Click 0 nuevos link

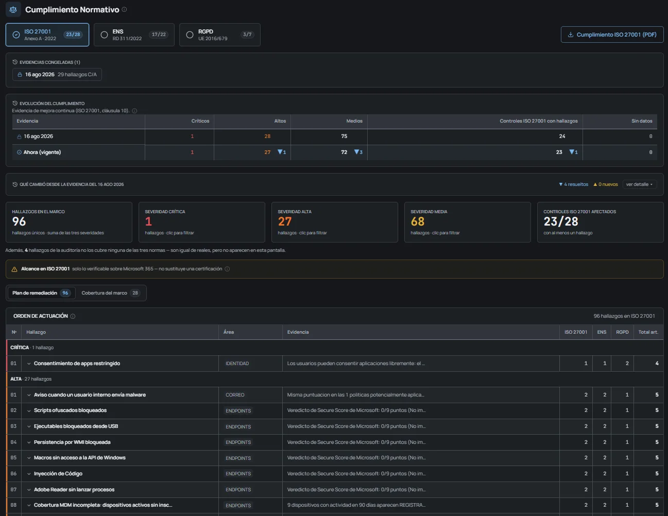click(x=606, y=184)
